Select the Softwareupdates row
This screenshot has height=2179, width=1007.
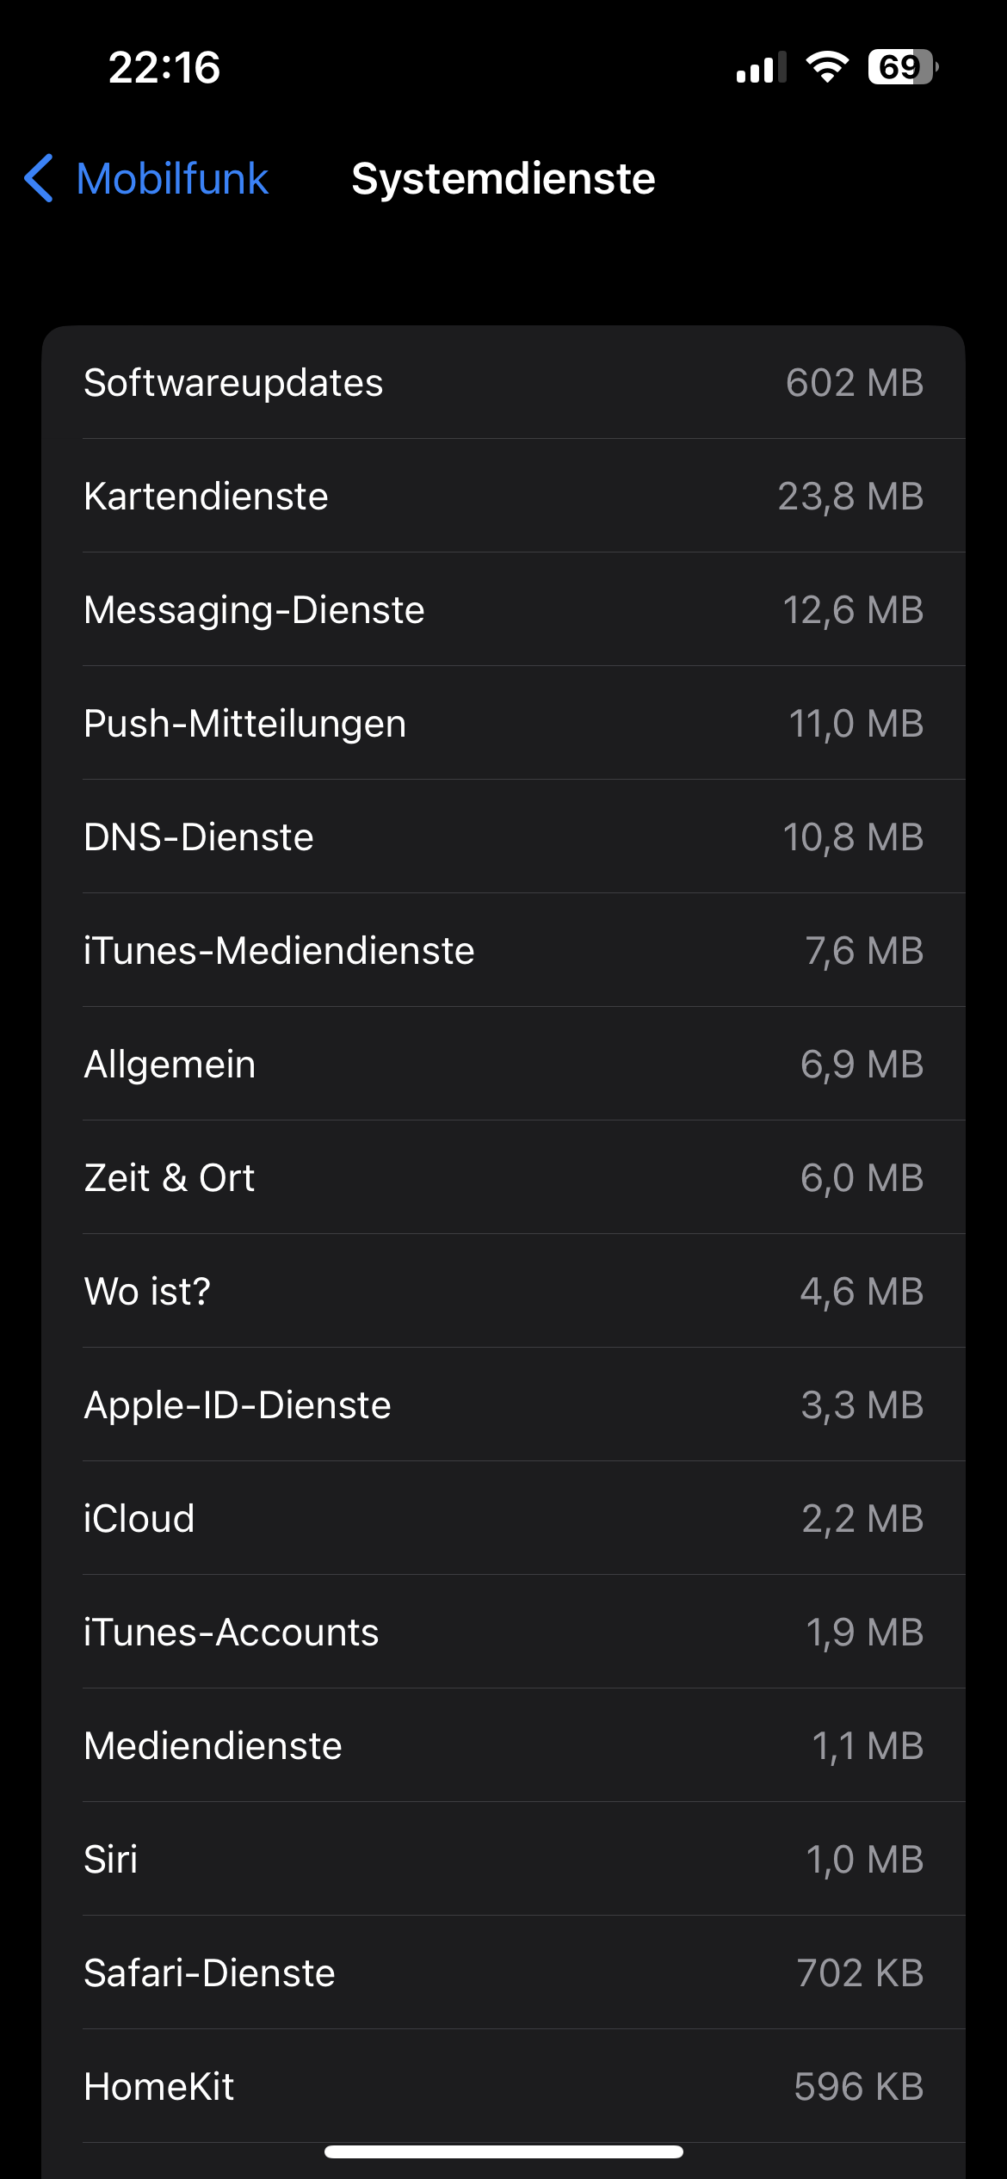click(x=504, y=382)
